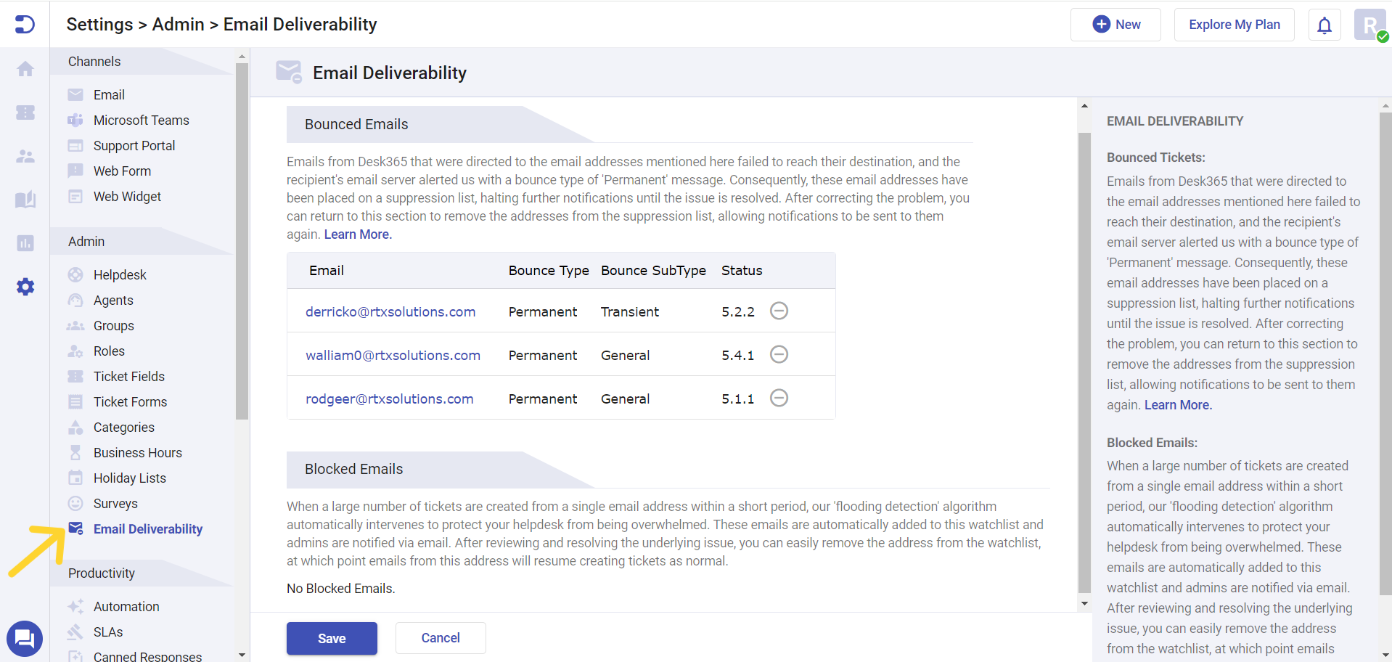The height and width of the screenshot is (662, 1392).
Task: Remove derricko@rtxsolutions.com from suppression list
Action: [779, 311]
